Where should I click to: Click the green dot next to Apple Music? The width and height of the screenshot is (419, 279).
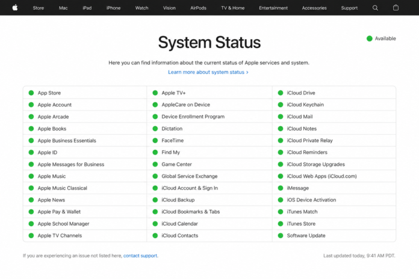[x=31, y=176]
